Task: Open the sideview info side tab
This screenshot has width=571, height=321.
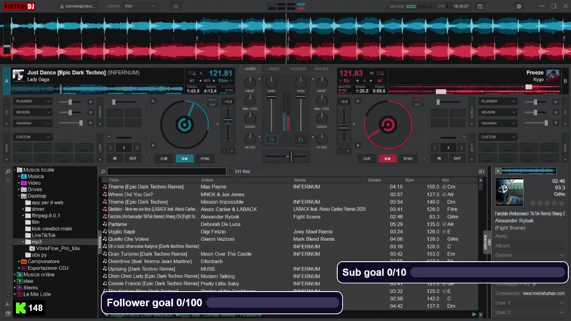Action: click(x=487, y=242)
